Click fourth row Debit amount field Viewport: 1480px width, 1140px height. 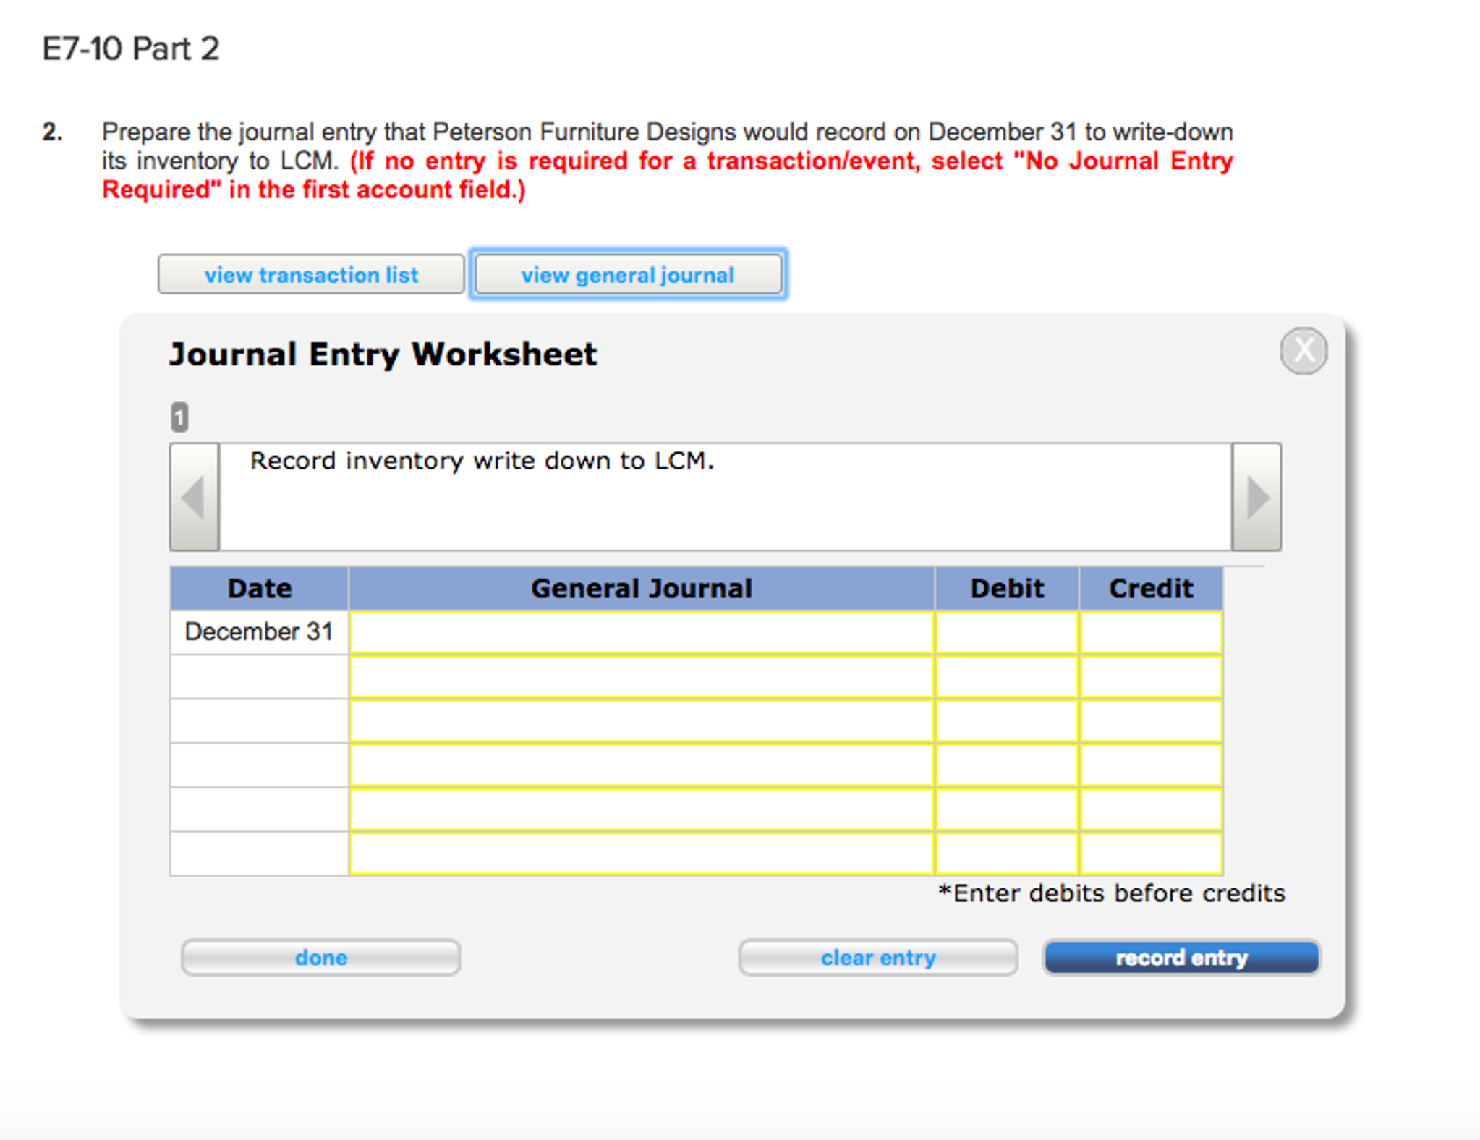(x=1006, y=765)
